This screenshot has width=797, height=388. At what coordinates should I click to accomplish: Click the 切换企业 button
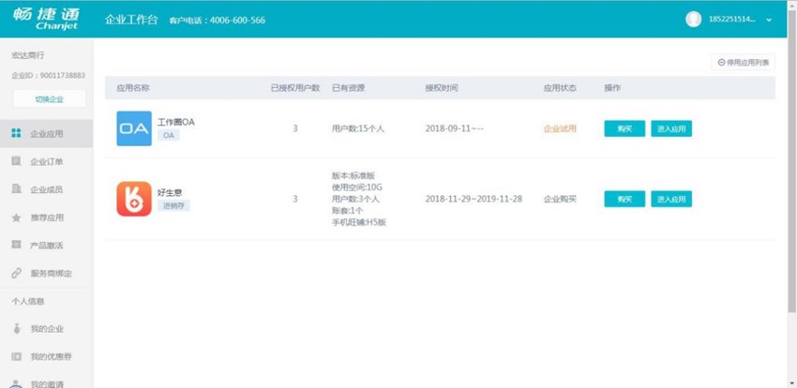point(50,99)
